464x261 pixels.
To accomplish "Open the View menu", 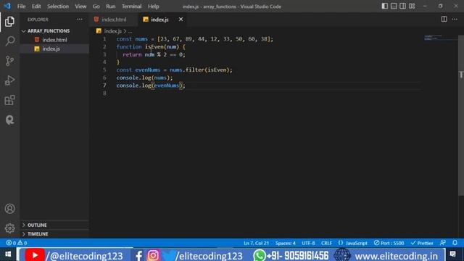I will (80, 7).
